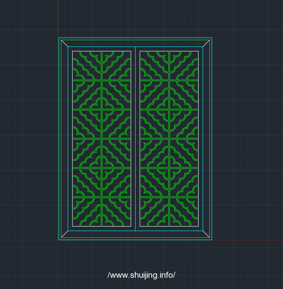This screenshot has height=289, width=283.
Task: Select the bottom-right white diagonal miter line
Action: point(206,234)
